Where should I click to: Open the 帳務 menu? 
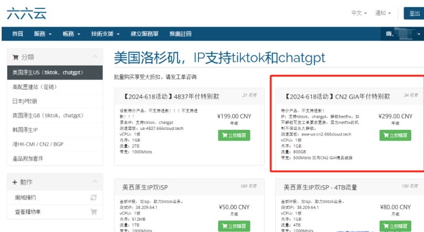pyautogui.click(x=71, y=34)
